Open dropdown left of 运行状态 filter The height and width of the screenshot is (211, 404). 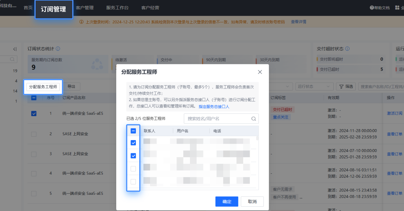(281, 87)
